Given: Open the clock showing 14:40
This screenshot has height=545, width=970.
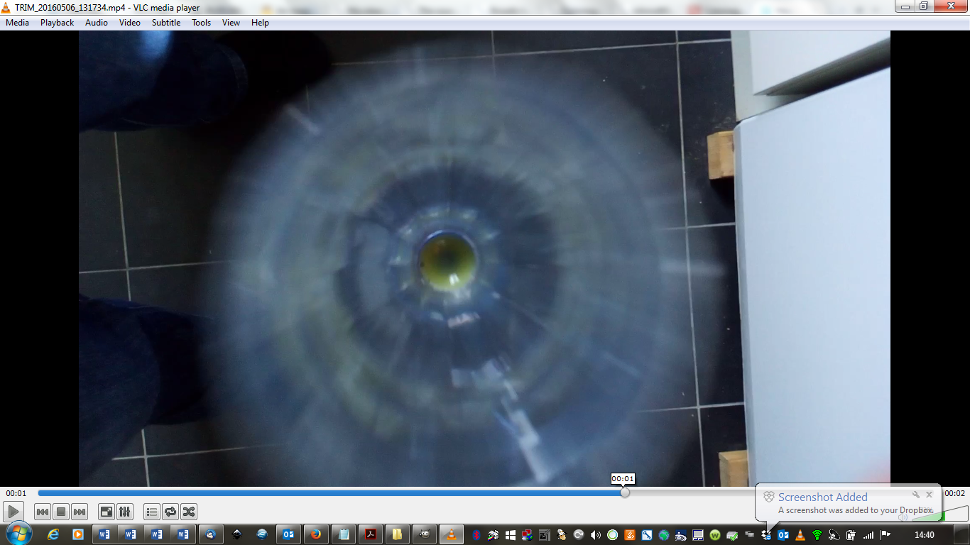Looking at the screenshot, I should (x=924, y=535).
